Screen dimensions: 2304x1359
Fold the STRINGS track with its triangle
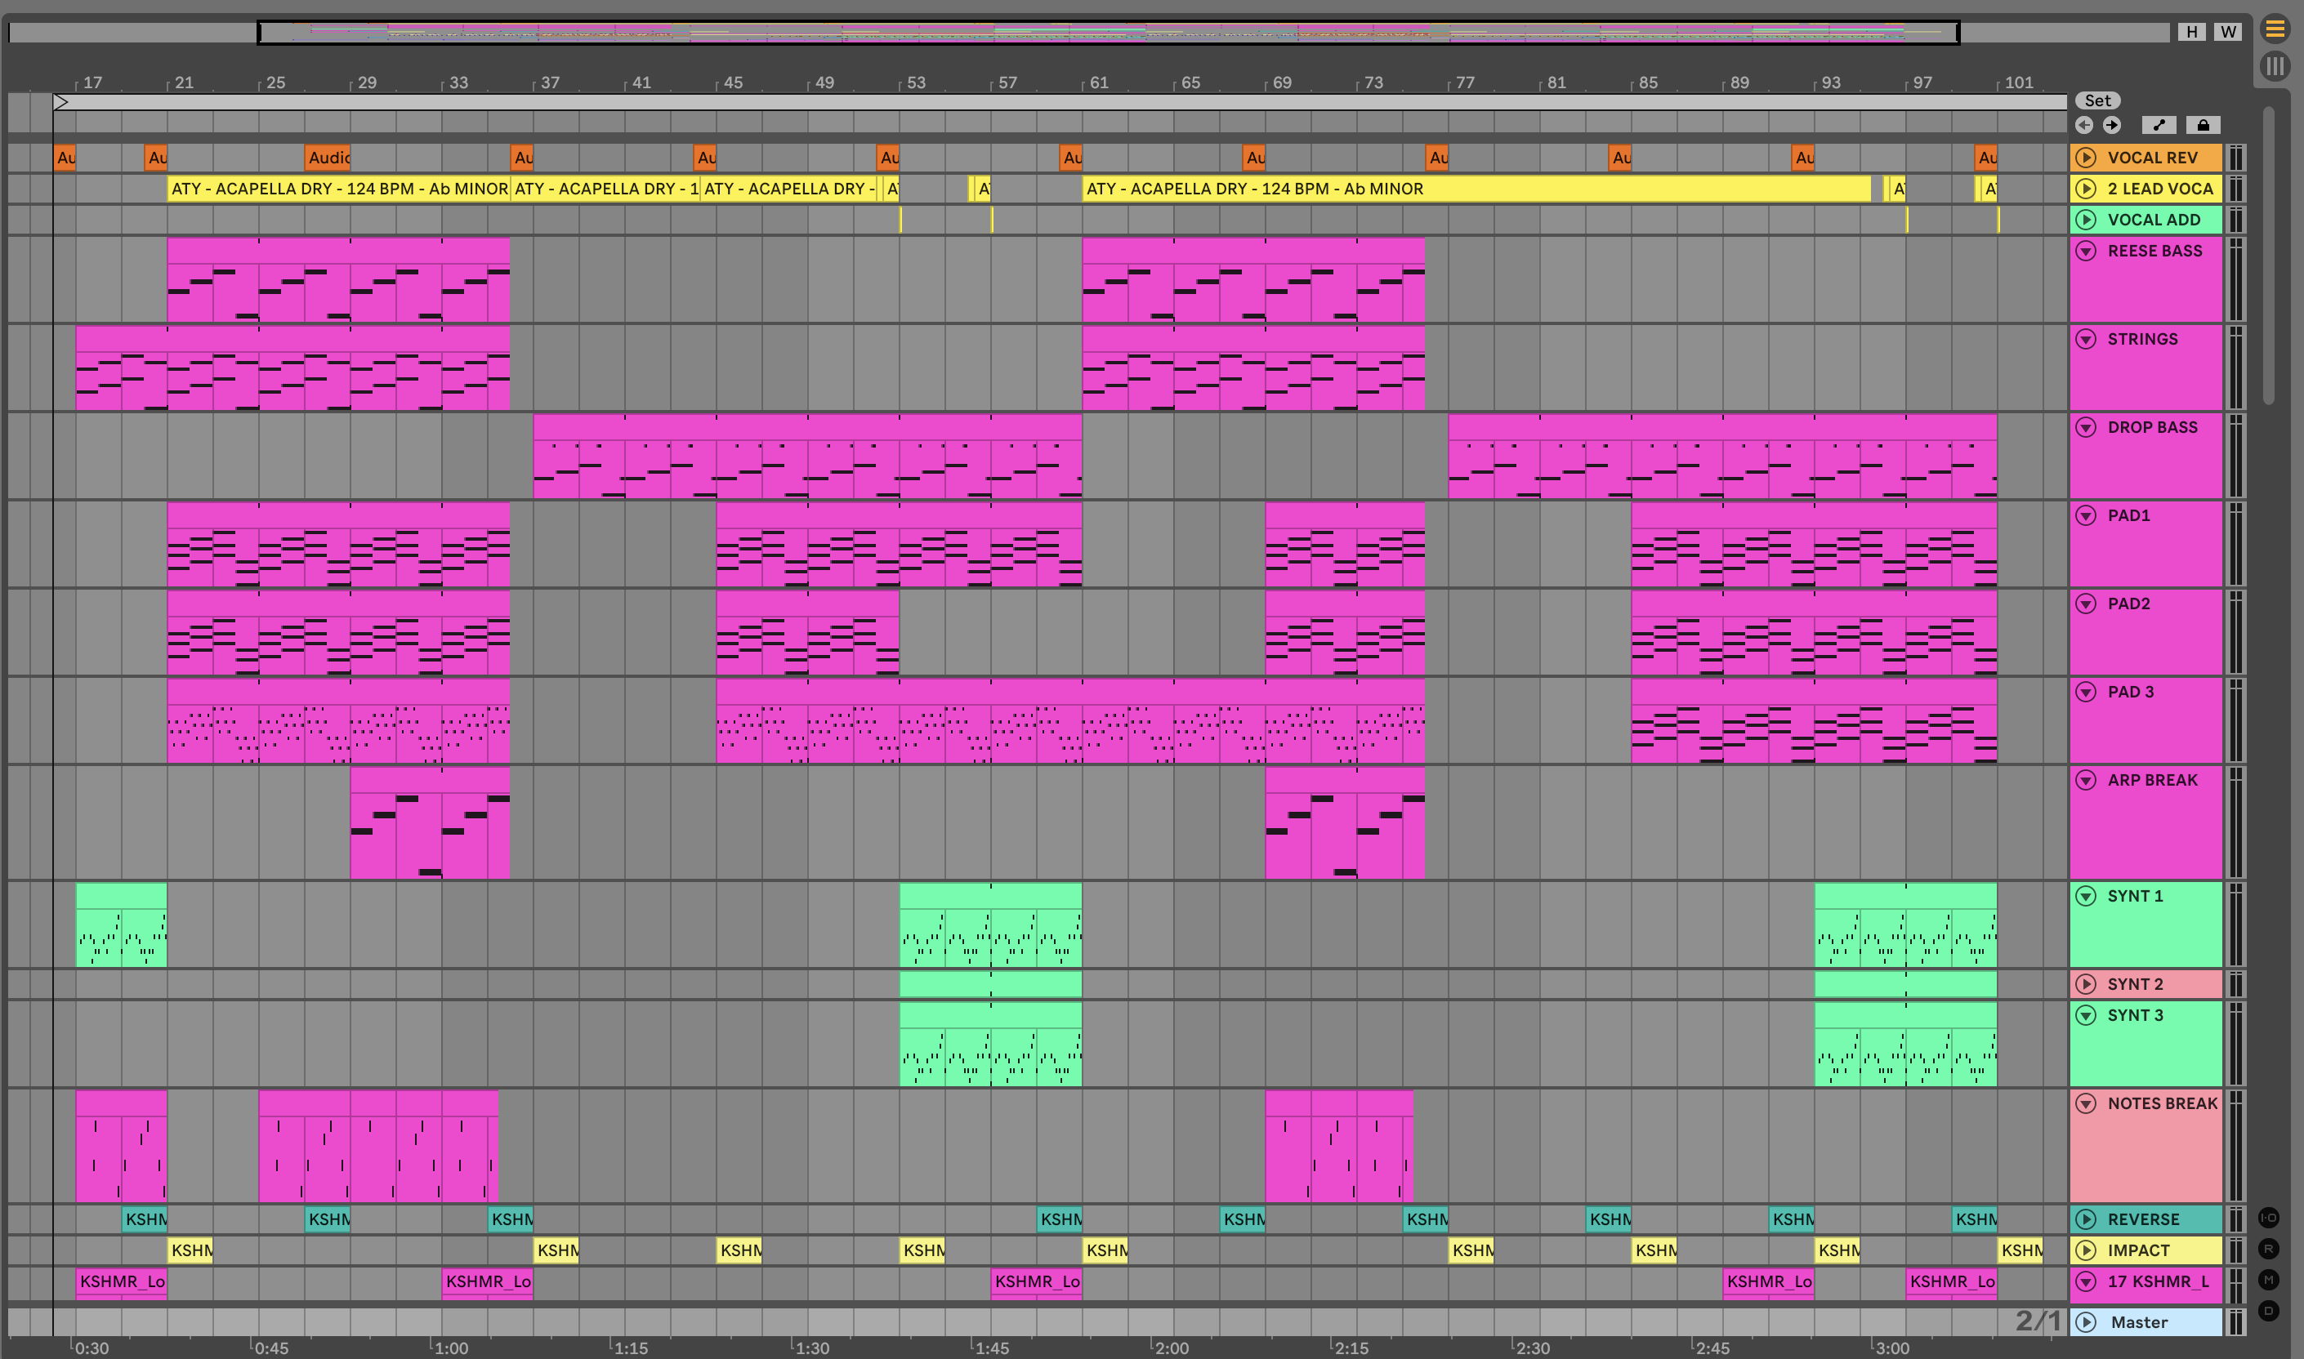(2086, 340)
